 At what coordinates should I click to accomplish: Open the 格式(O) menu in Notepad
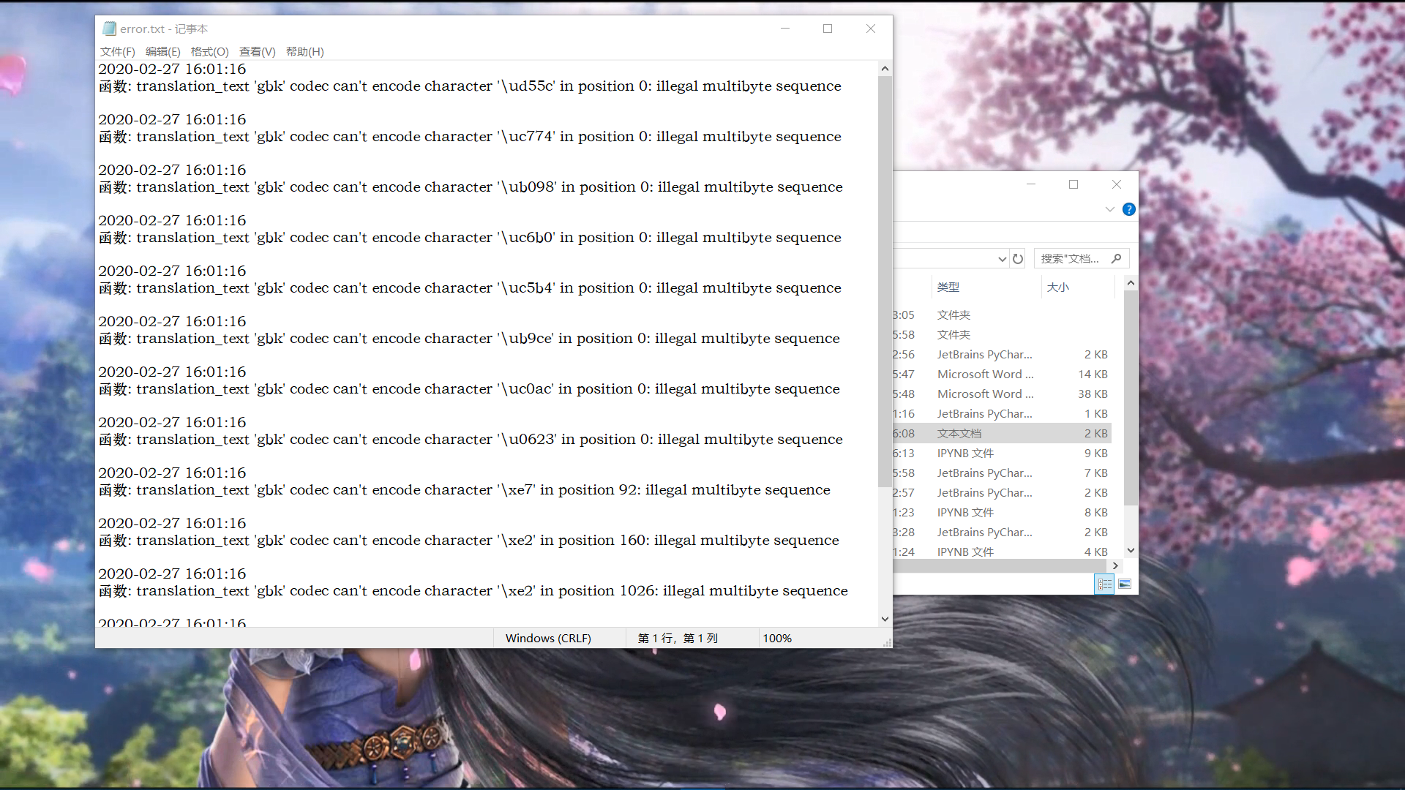pos(209,51)
